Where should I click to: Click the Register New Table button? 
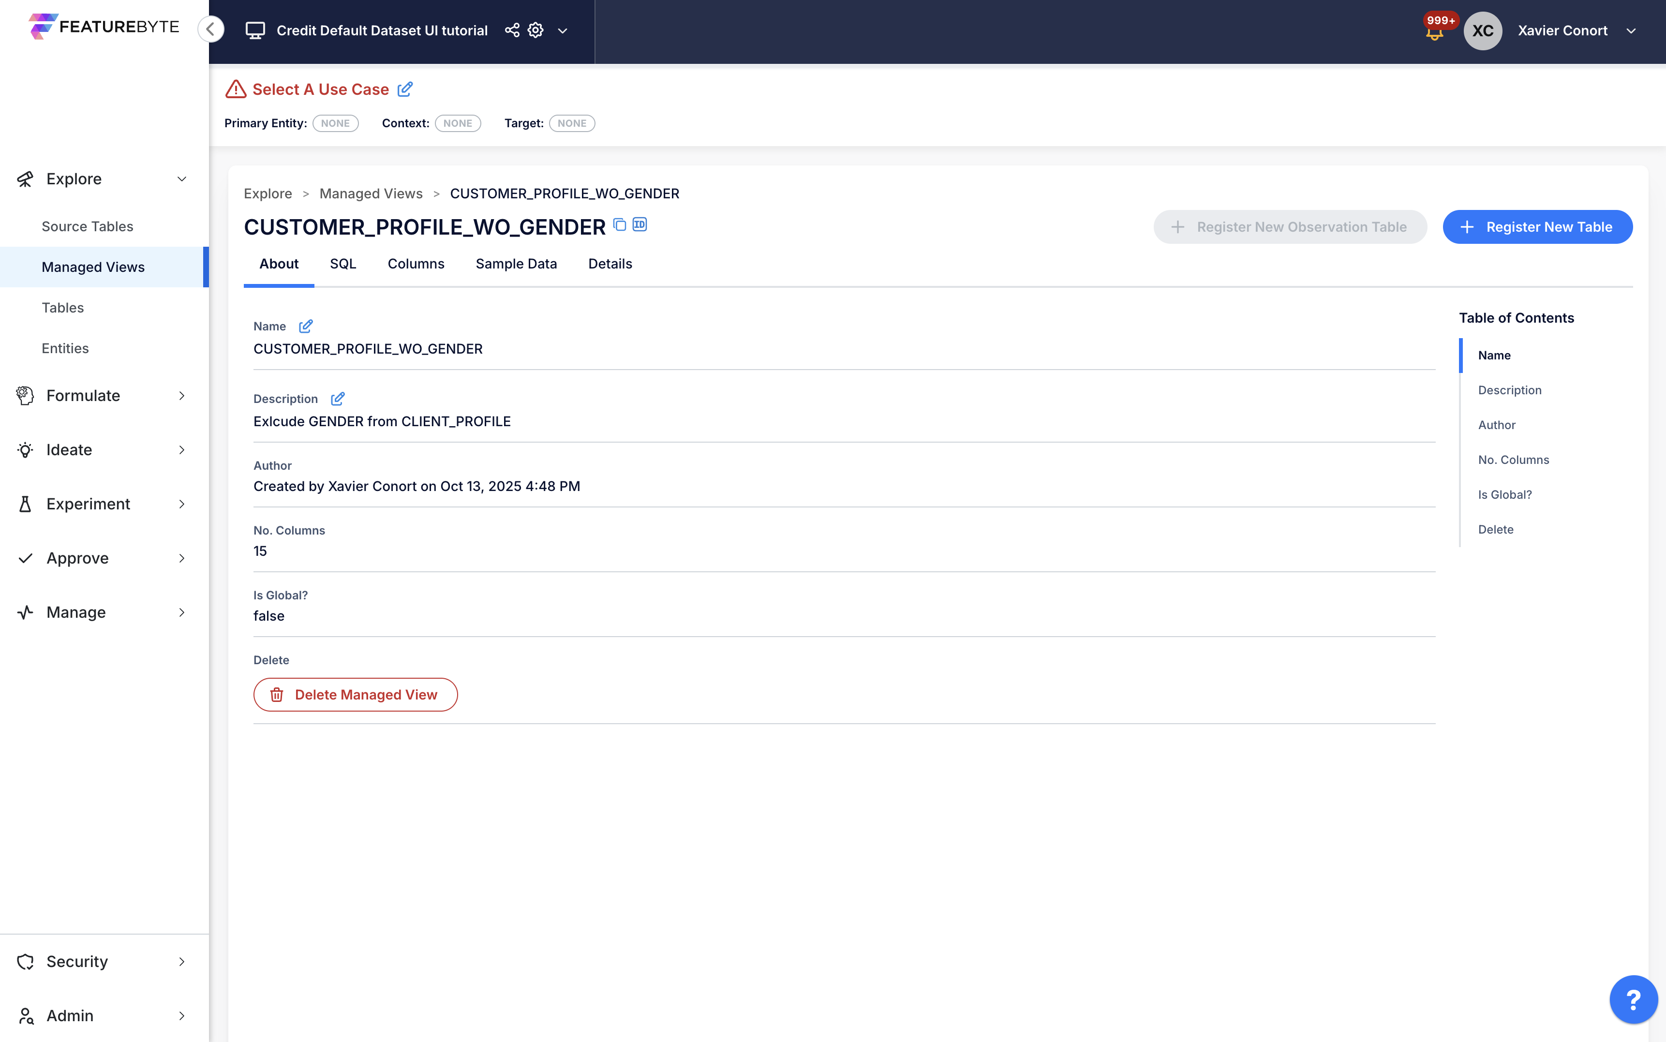[x=1537, y=227]
